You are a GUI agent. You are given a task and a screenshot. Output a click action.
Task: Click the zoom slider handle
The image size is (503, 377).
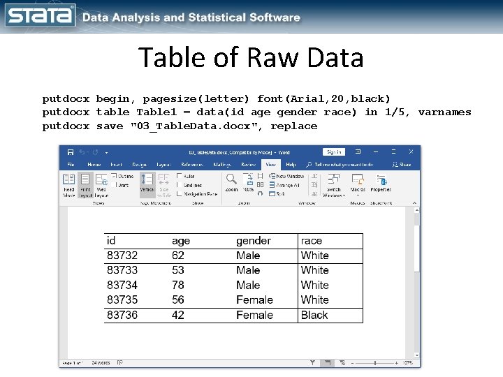coord(374,363)
